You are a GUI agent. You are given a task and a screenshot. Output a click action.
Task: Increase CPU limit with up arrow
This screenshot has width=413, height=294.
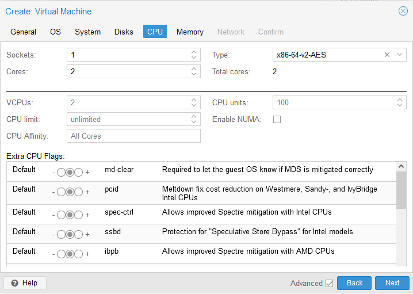[x=194, y=116]
